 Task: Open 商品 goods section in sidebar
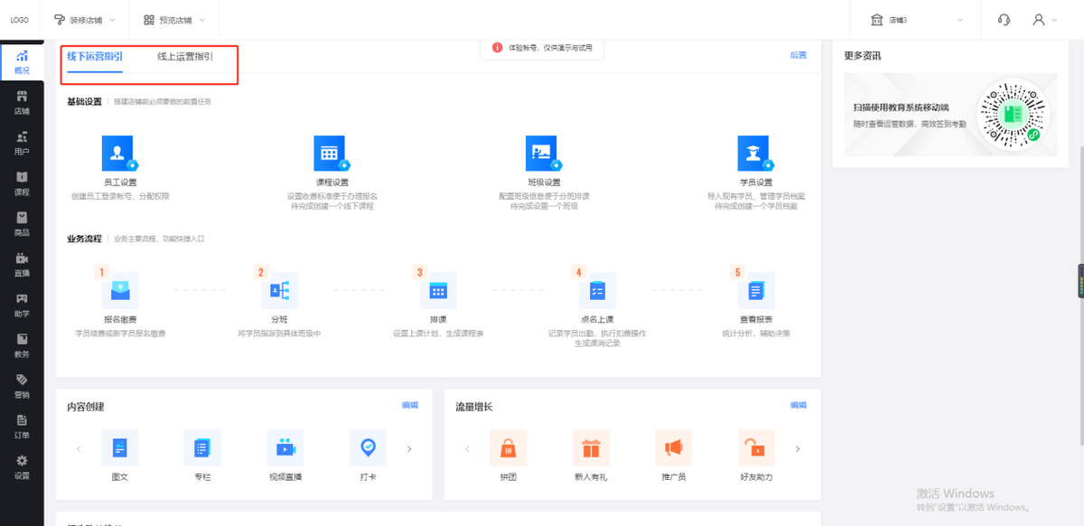point(22,223)
